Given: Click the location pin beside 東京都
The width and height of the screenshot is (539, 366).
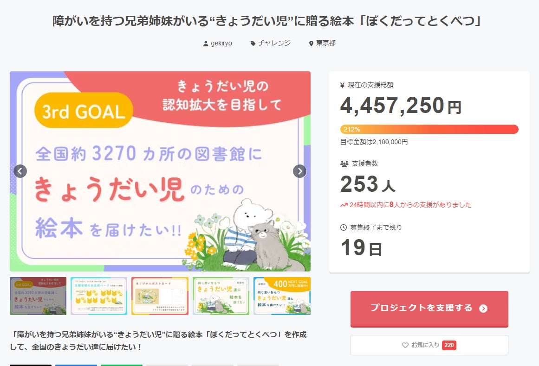Looking at the screenshot, I should point(311,44).
